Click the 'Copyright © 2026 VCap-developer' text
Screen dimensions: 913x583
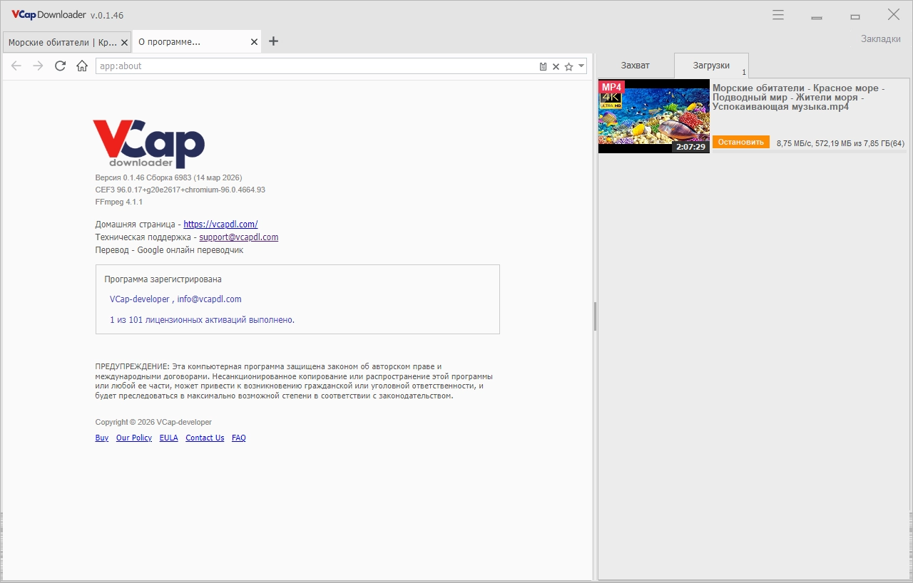[x=153, y=422]
